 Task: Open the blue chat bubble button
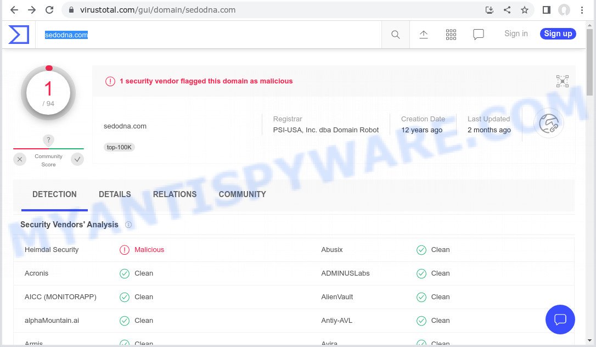(560, 320)
